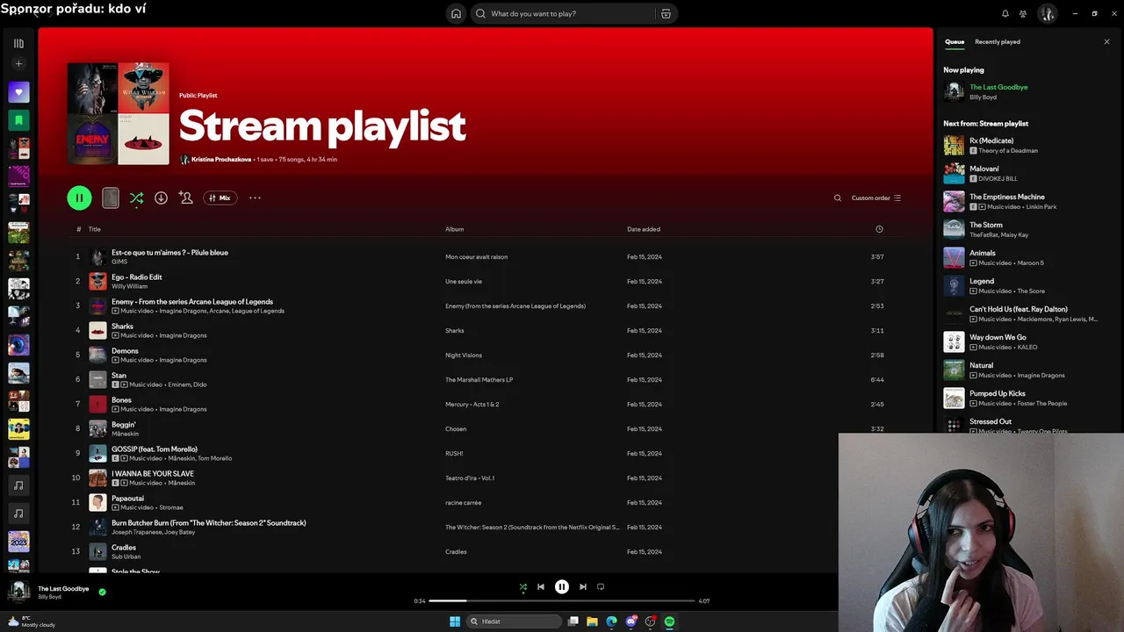Open the three-dots more options menu
This screenshot has width=1124, height=632.
coord(255,198)
